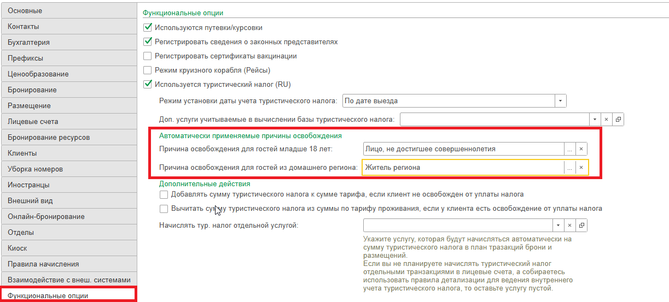
Task: Click the Лицо, не достигшее совершеннолетия field
Action: [463, 149]
